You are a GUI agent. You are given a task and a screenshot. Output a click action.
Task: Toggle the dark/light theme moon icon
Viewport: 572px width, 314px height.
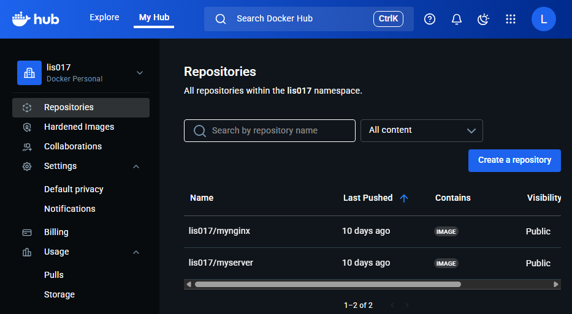[483, 19]
